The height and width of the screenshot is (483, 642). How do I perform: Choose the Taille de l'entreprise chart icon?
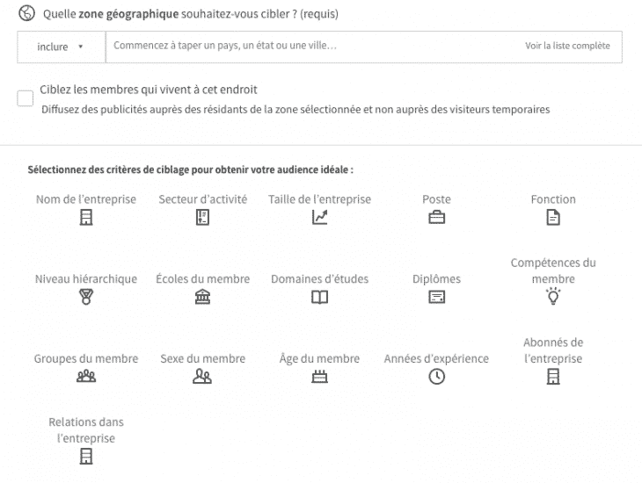coord(319,218)
